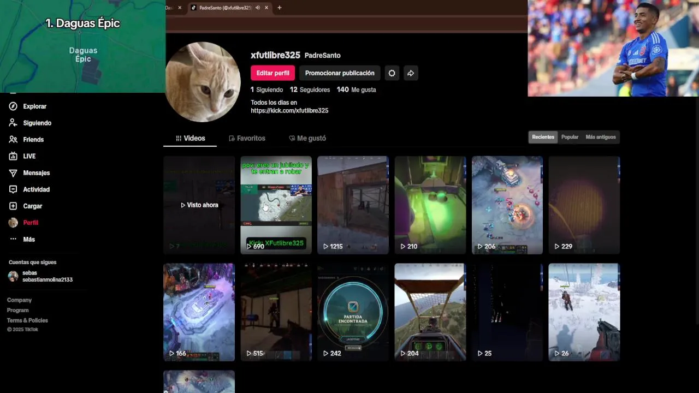Open the video with 204 views

430,312
